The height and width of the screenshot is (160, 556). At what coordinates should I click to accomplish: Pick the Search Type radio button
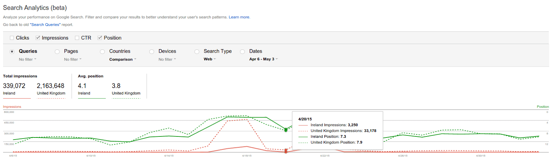[197, 52]
